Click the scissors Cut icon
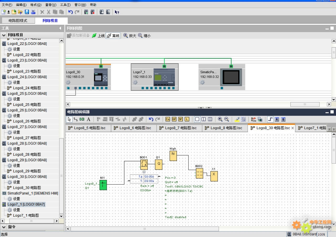Viewport: 336px width, 237px height. pyautogui.click(x=49, y=12)
